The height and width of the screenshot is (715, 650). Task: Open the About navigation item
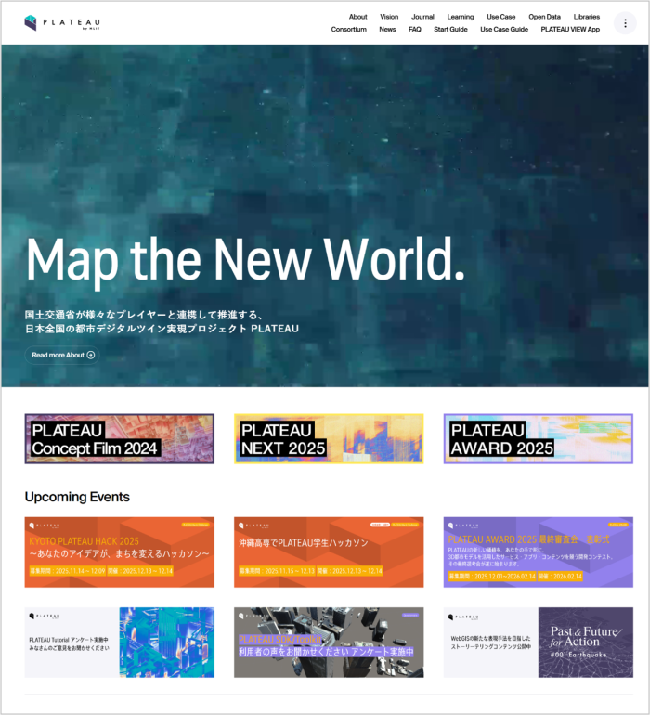357,17
